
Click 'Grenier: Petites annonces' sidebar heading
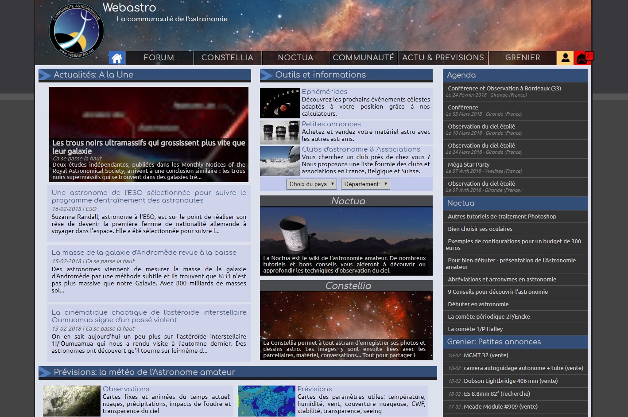pyautogui.click(x=515, y=342)
